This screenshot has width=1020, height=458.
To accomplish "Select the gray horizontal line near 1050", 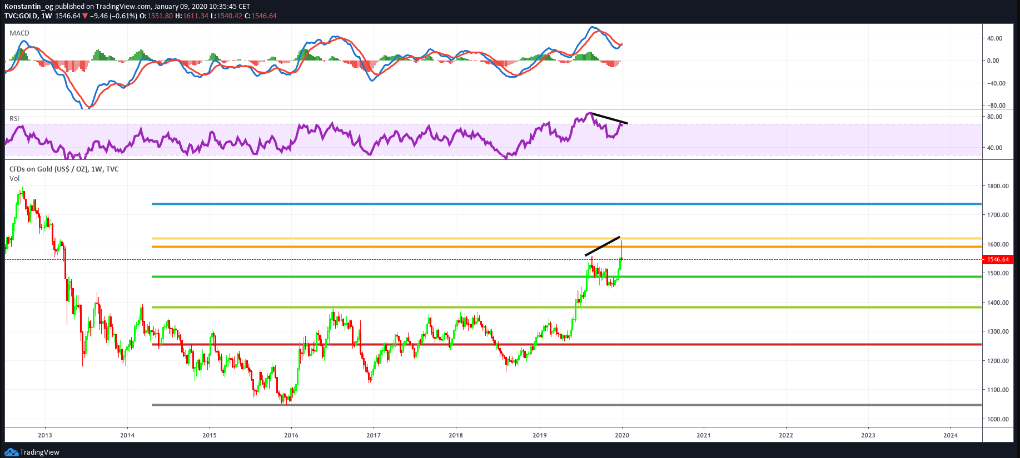I will click(556, 405).
